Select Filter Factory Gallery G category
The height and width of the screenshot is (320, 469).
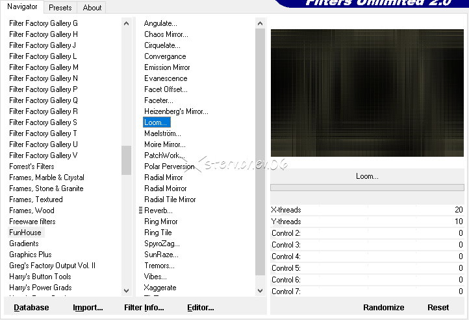44,23
